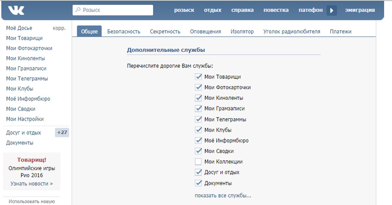392x205 pixels.
Task: Select the Уголок радиолюбителя tab
Action: (291, 32)
